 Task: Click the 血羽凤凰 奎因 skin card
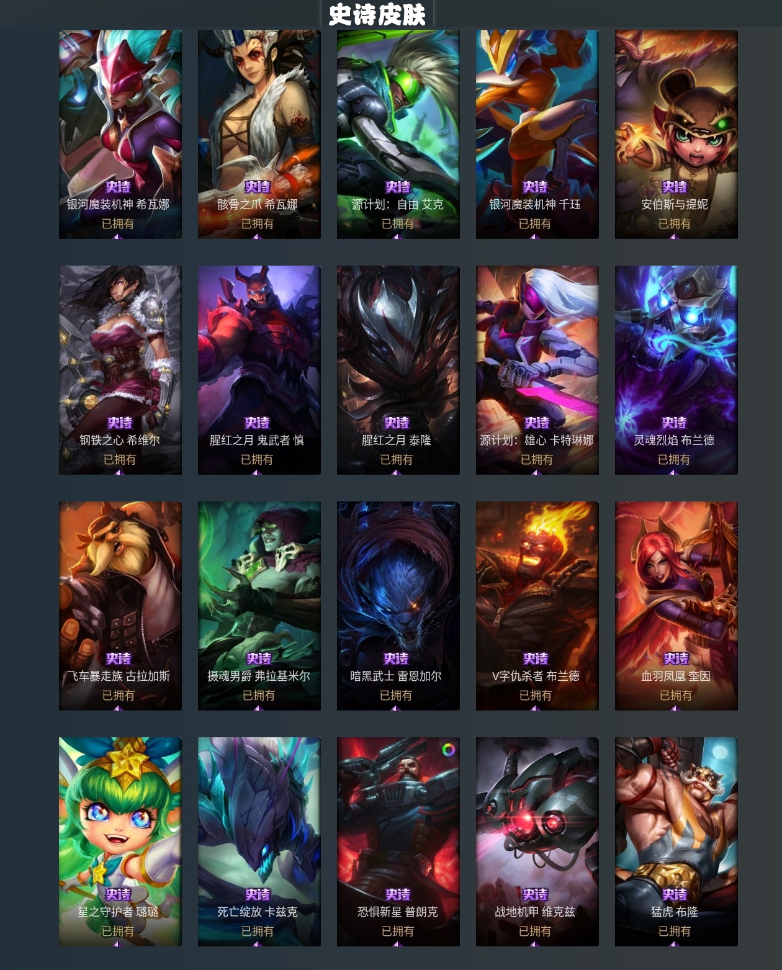pyautogui.click(x=676, y=606)
